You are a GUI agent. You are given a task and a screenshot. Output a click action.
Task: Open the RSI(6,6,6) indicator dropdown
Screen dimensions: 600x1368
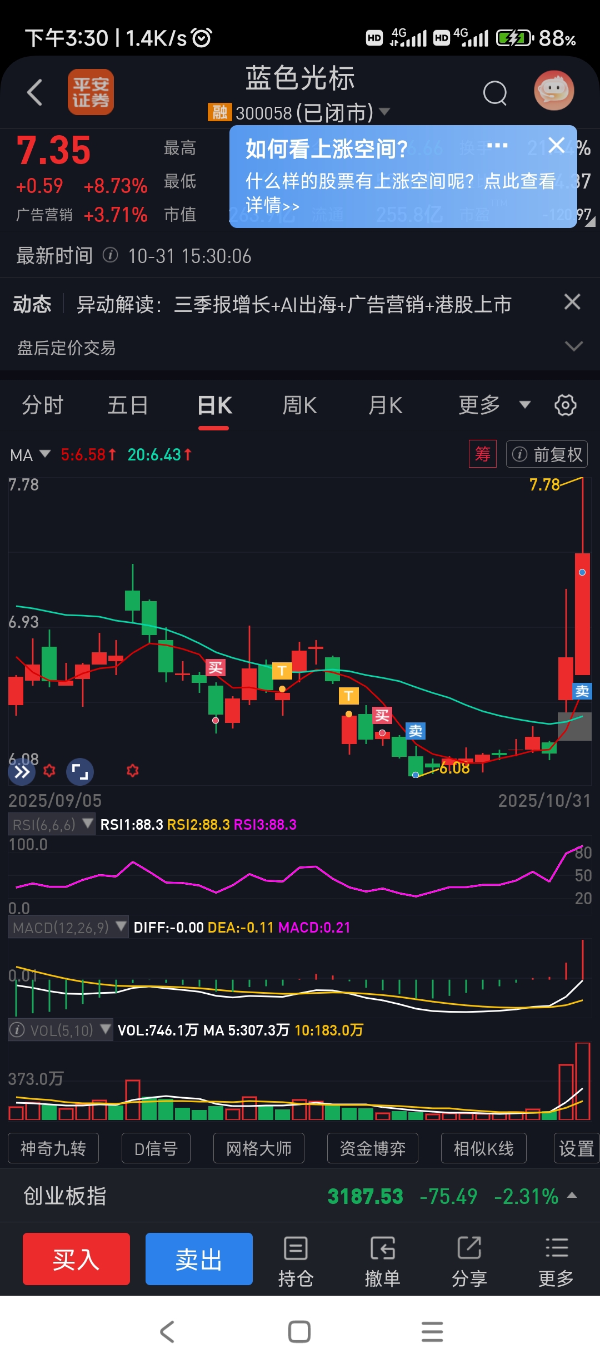[52, 824]
